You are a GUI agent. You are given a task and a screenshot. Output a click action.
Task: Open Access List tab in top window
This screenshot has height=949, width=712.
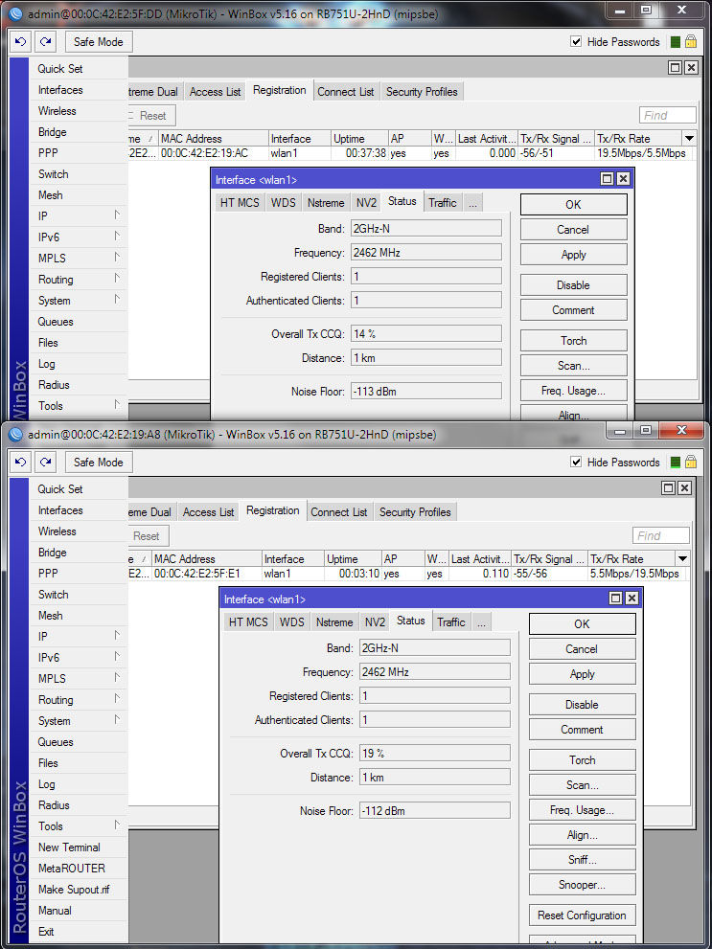pyautogui.click(x=215, y=92)
